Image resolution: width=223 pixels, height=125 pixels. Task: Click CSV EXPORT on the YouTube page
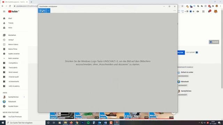click(x=192, y=52)
